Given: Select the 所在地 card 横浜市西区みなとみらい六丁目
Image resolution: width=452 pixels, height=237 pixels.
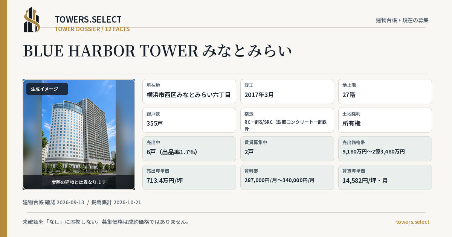Looking at the screenshot, I should [189, 91].
